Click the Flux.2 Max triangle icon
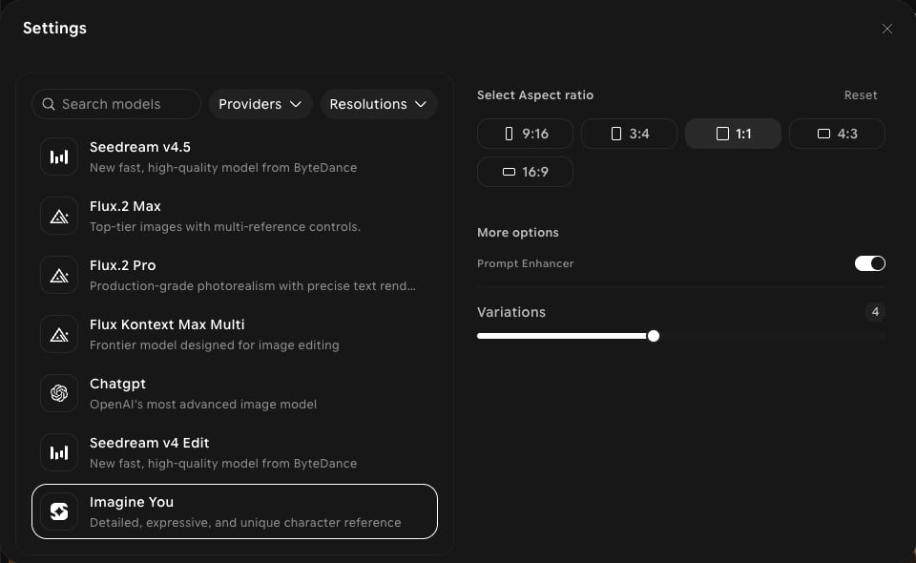The width and height of the screenshot is (916, 563). [59, 216]
